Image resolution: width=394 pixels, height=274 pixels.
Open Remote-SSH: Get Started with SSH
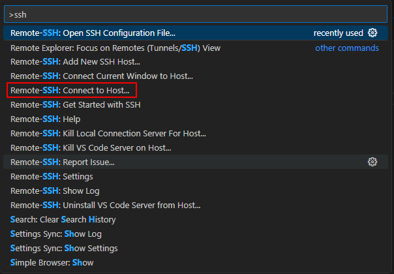click(196, 104)
